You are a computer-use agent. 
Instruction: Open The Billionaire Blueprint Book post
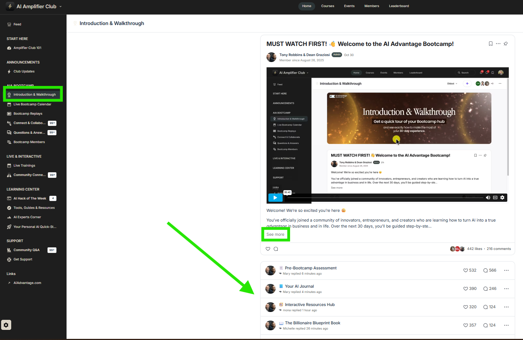coord(313,323)
